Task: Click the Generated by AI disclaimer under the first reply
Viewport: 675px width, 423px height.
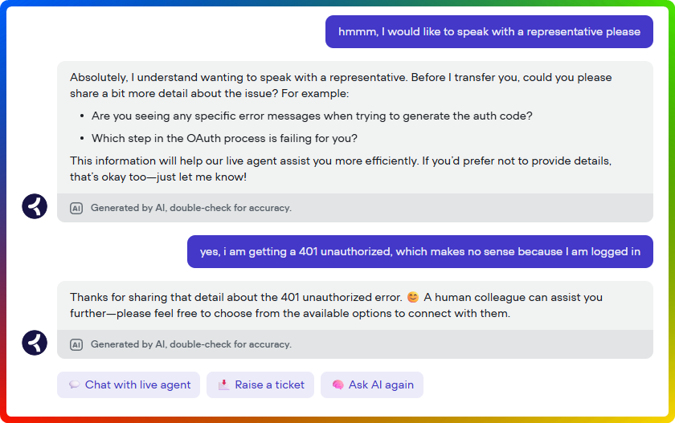Action: pyautogui.click(x=191, y=208)
